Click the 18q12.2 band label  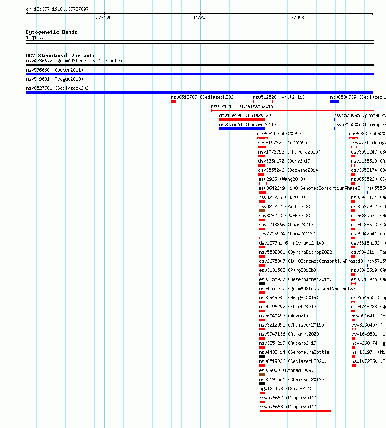coord(35,37)
